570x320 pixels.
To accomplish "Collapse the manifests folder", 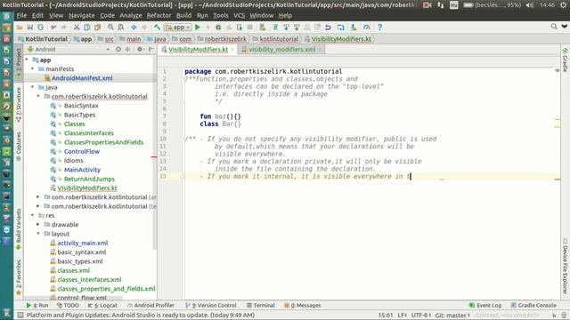I will tap(33, 68).
